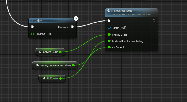
Task: Click the Air Control pin label
Action: coord(118,48)
